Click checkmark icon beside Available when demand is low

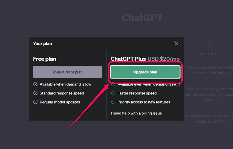click(x=36, y=84)
